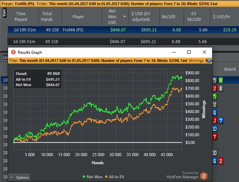The width and height of the screenshot is (239, 182).
Task: Close the Results Graph window
Action: [x=205, y=52]
